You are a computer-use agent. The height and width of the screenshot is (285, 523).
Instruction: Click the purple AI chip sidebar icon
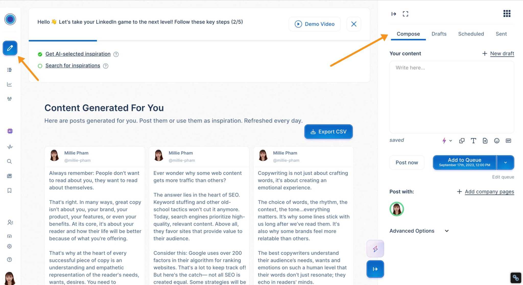(x=10, y=131)
